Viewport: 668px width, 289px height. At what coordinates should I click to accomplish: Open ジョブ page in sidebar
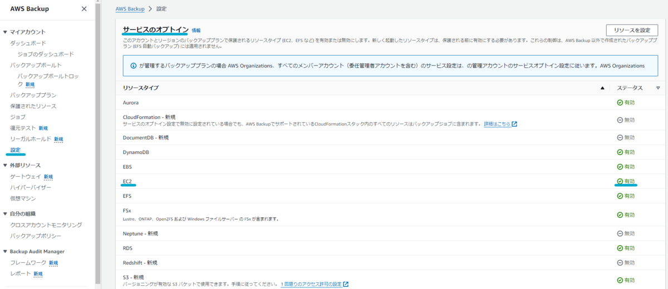pyautogui.click(x=18, y=117)
